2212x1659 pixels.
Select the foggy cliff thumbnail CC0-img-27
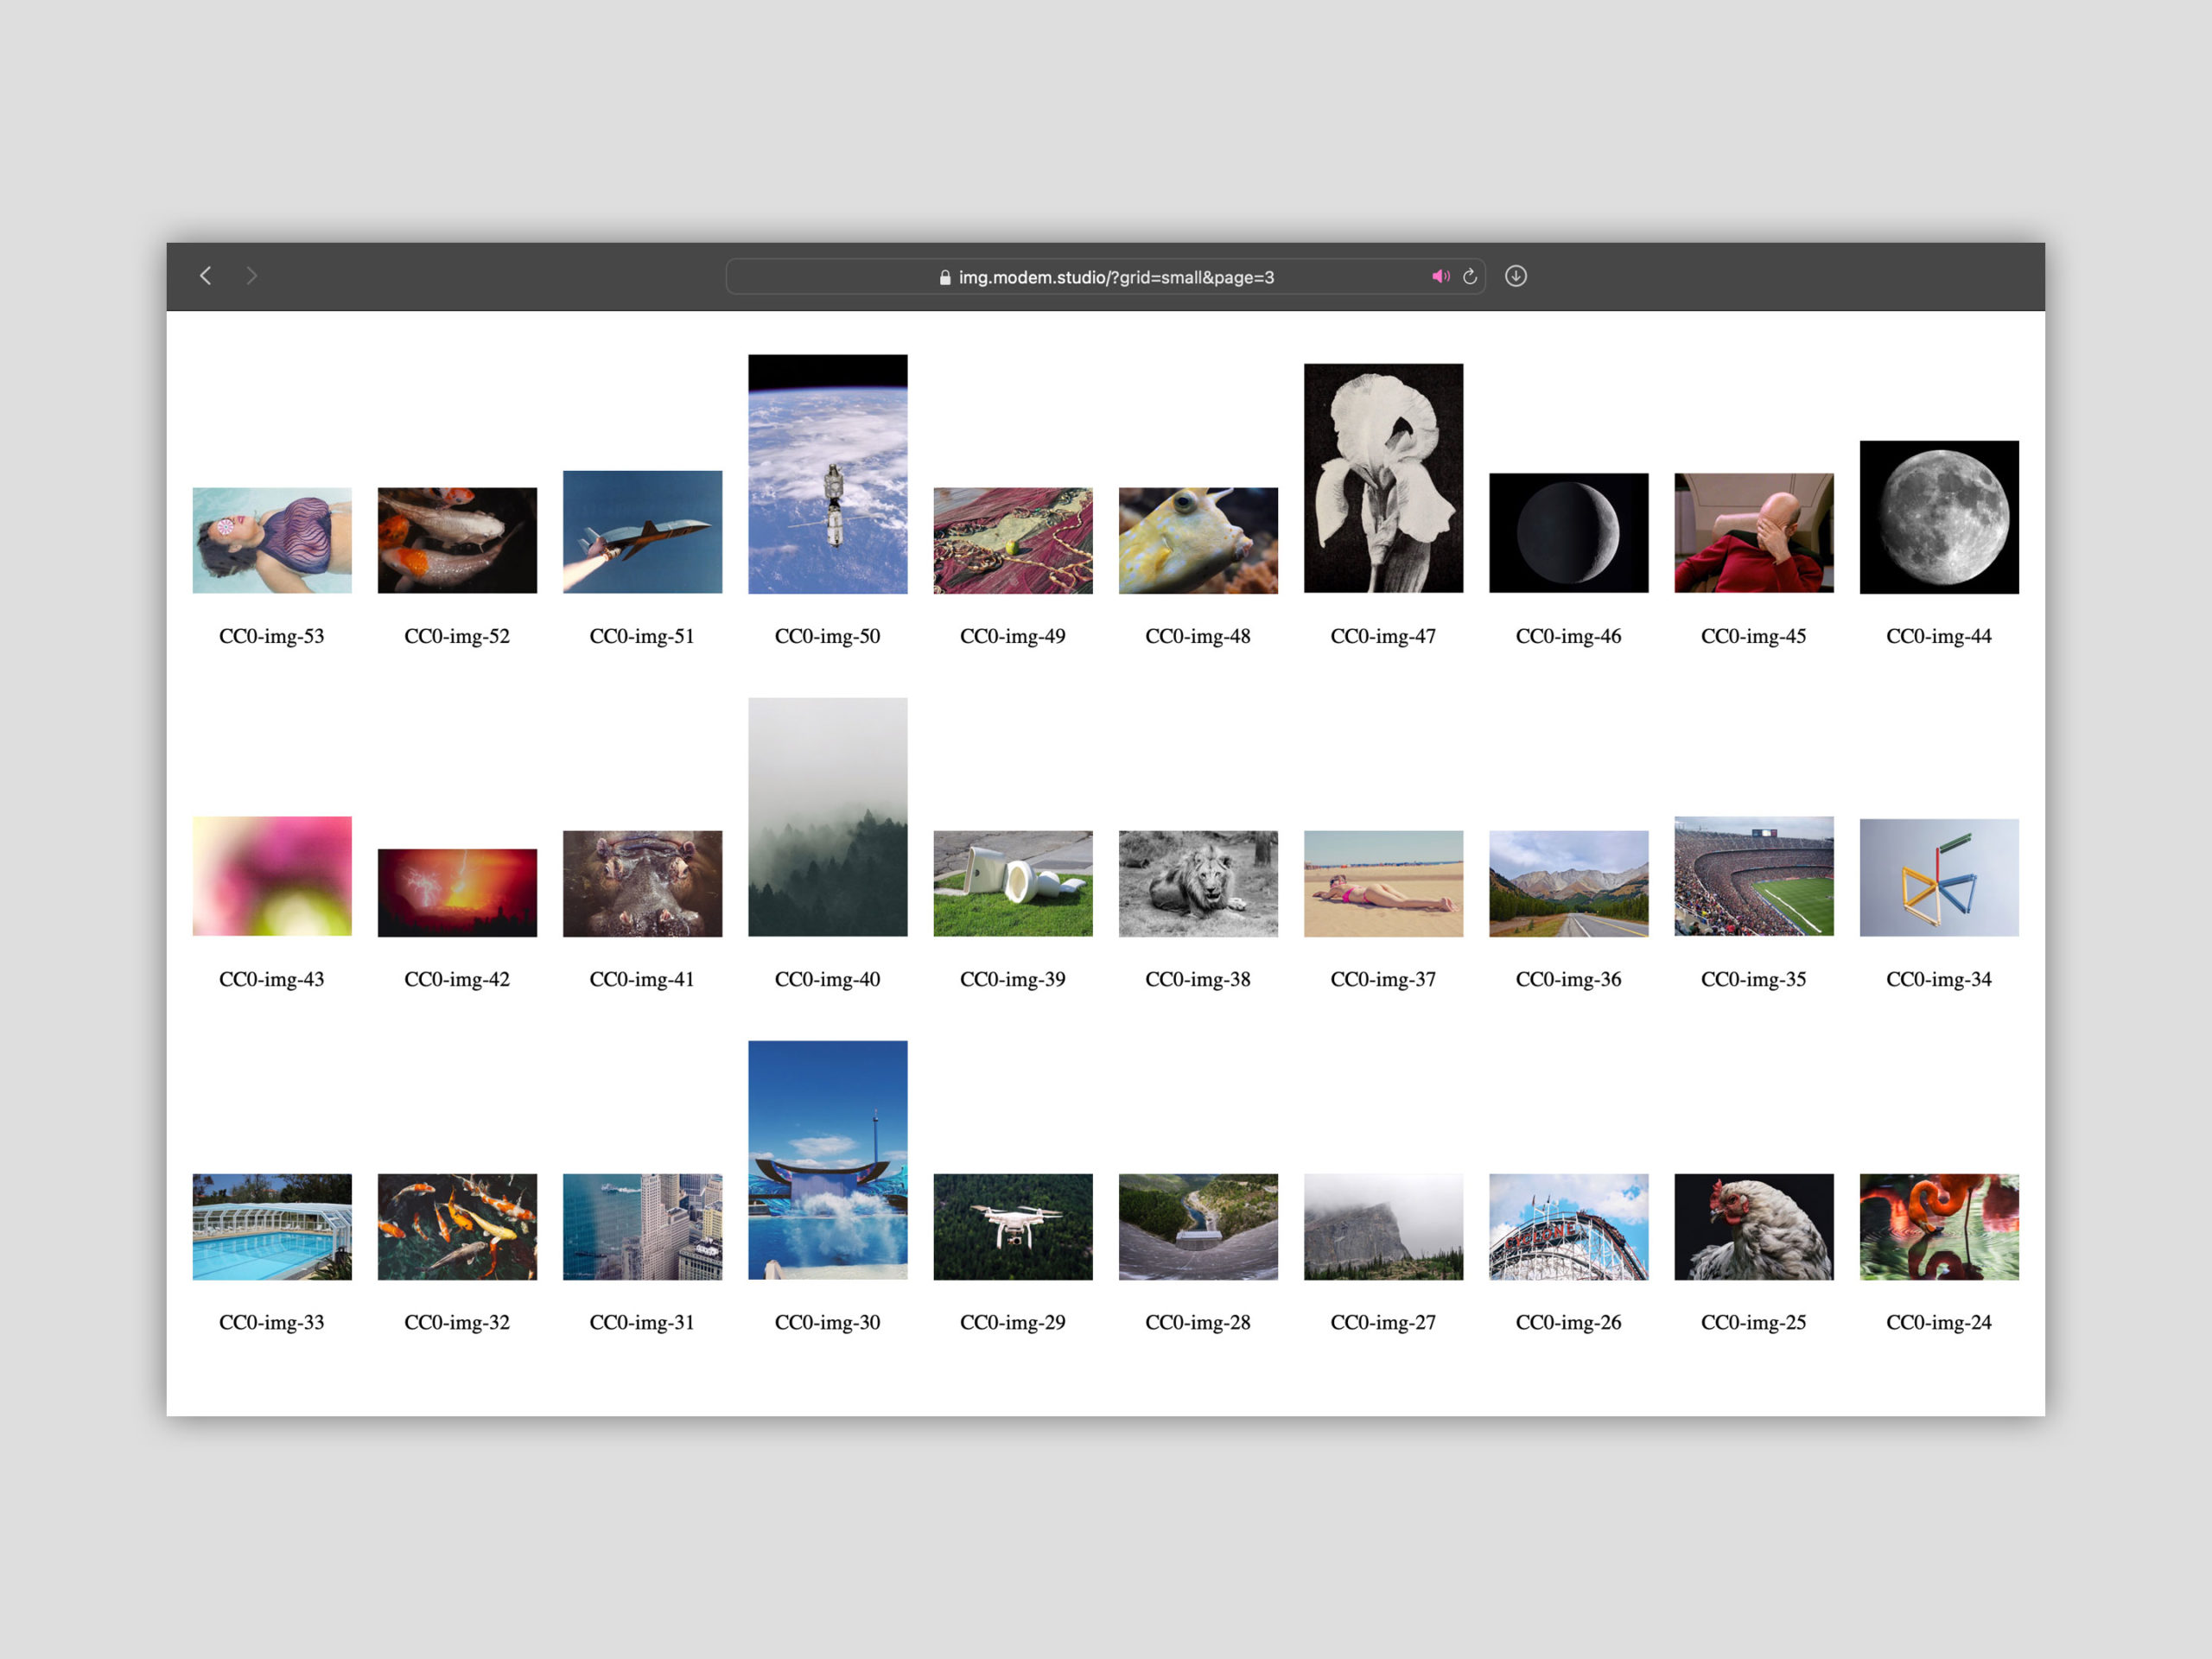pyautogui.click(x=1383, y=1227)
